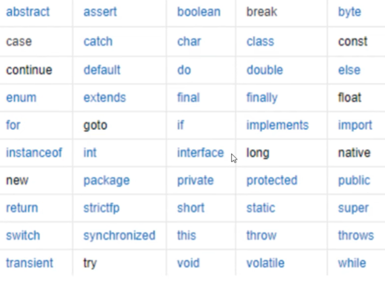This screenshot has height=283, width=385.
Task: Click the volatile keyword link
Action: (265, 263)
